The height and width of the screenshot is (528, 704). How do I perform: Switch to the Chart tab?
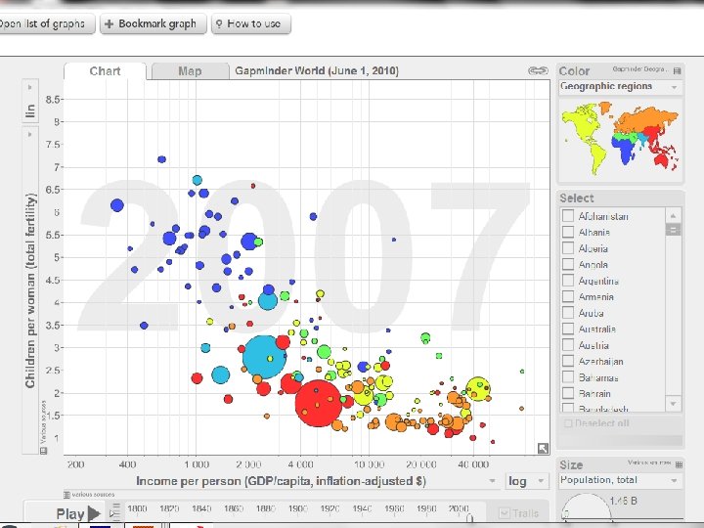point(105,71)
